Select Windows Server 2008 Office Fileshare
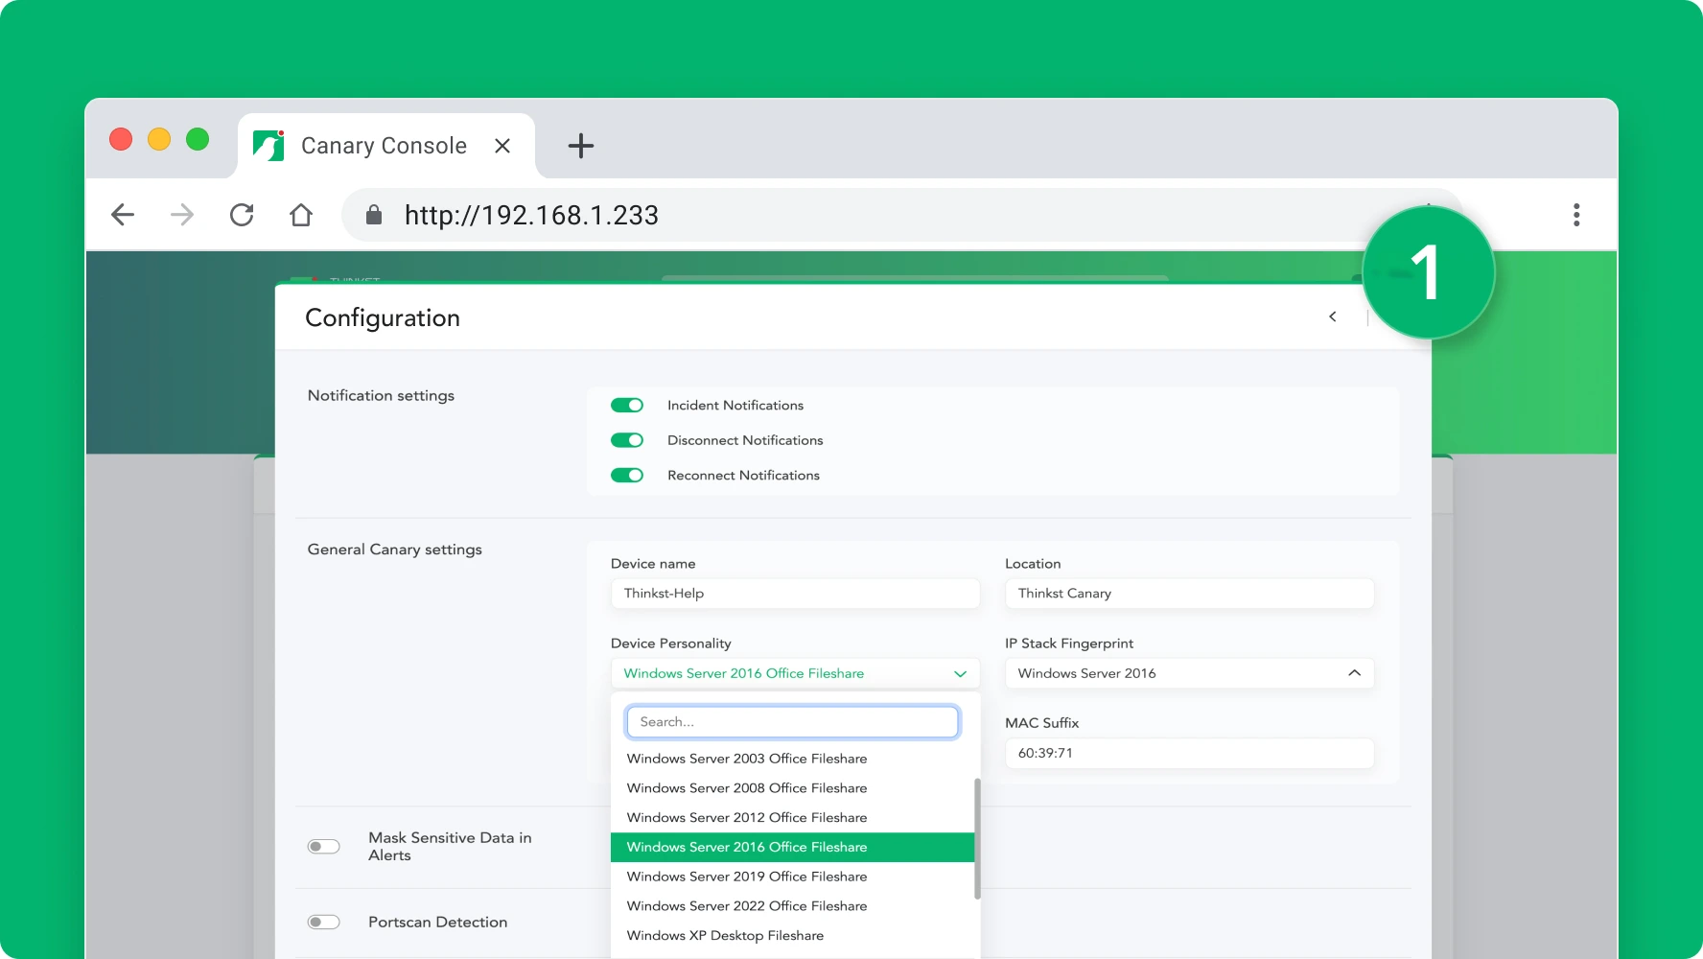This screenshot has height=959, width=1703. tap(792, 788)
